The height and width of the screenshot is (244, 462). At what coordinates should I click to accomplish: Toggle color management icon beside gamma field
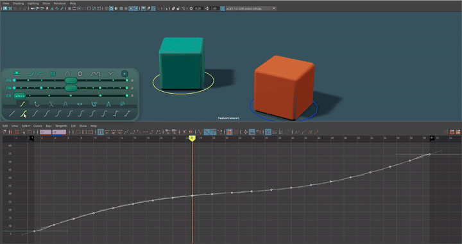tap(223, 8)
